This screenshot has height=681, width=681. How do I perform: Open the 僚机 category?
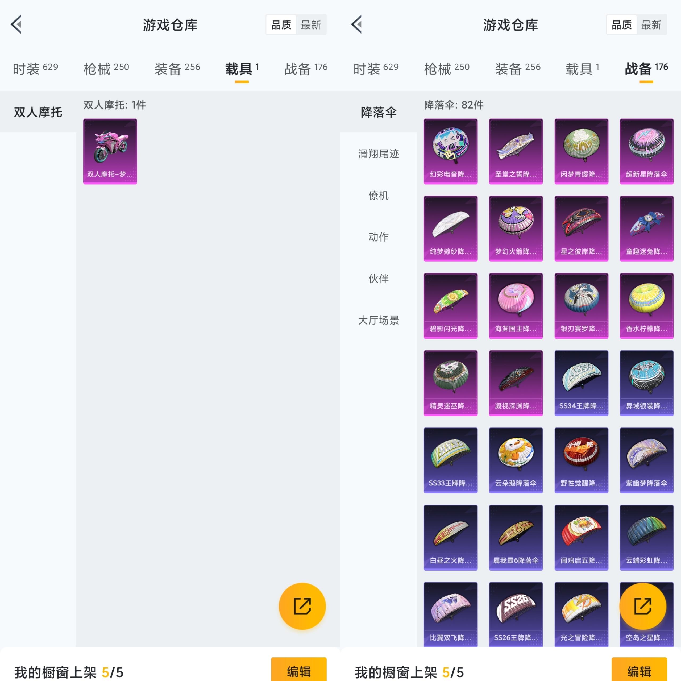coord(379,196)
